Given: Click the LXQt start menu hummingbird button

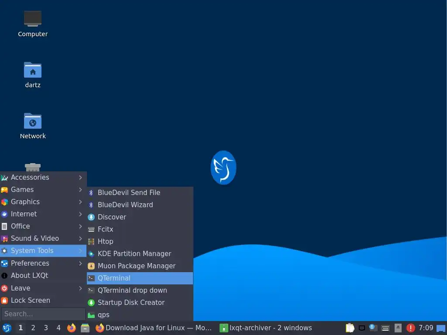Looking at the screenshot, I should tap(7, 328).
